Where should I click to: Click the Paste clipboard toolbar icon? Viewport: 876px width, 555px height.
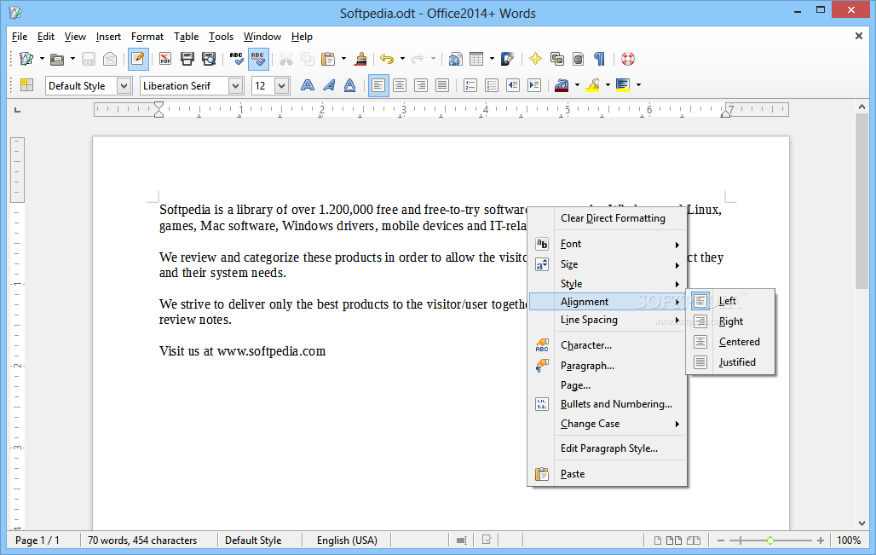329,59
